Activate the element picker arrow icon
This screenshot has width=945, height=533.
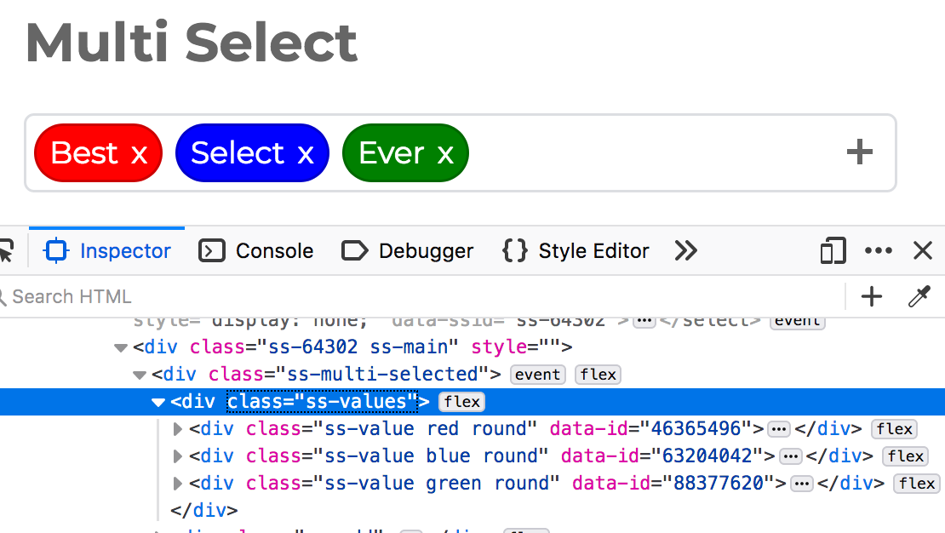coord(6,251)
